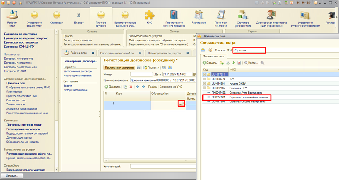This screenshot has width=339, height=180.
Task: Click the Найти... button in Физические лица
Action: pyautogui.click(x=252, y=63)
